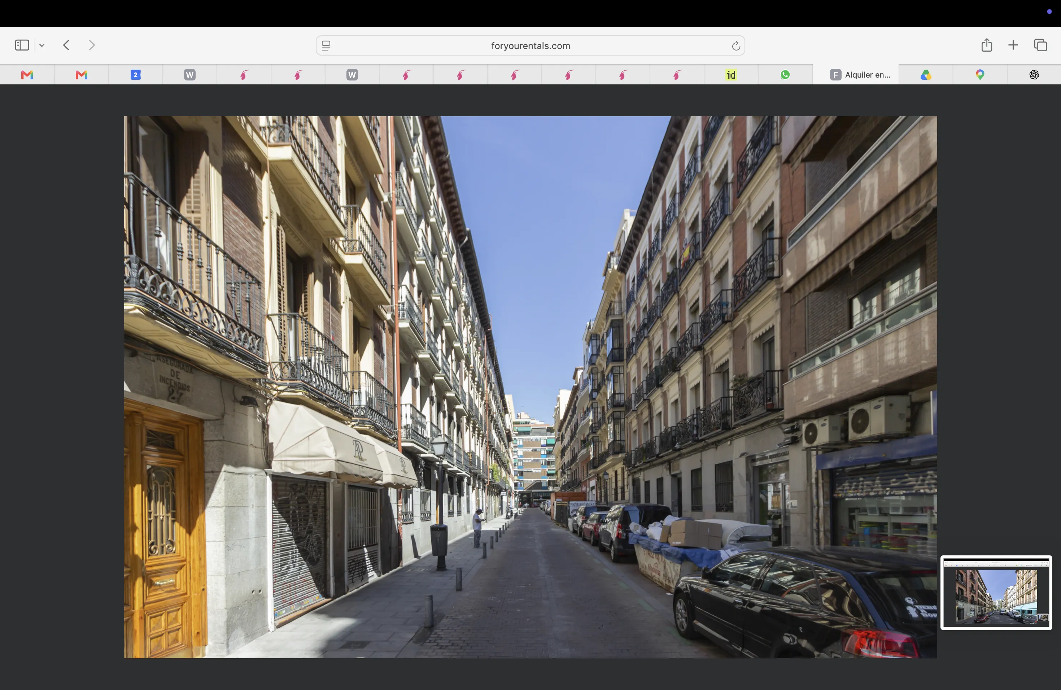The height and width of the screenshot is (690, 1061).
Task: Switch to the WhatsApp tab
Action: [x=785, y=74]
